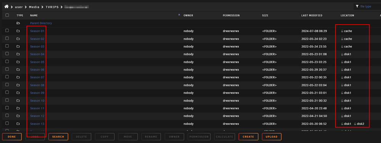Open folder icon for Season 04
The height and width of the screenshot is (143, 381).
[18, 54]
